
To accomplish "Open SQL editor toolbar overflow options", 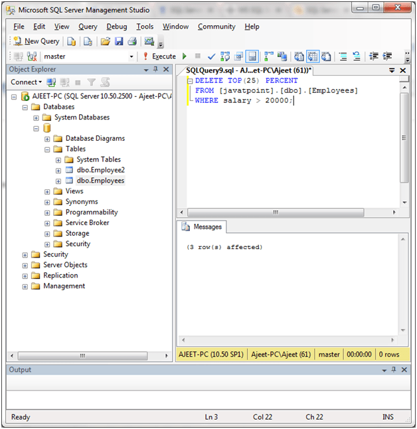I will (x=408, y=56).
